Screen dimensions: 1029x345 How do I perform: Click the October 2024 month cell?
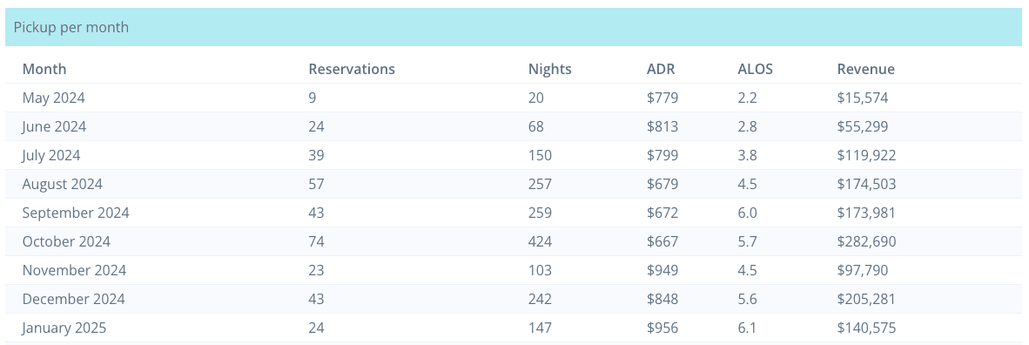pos(66,242)
